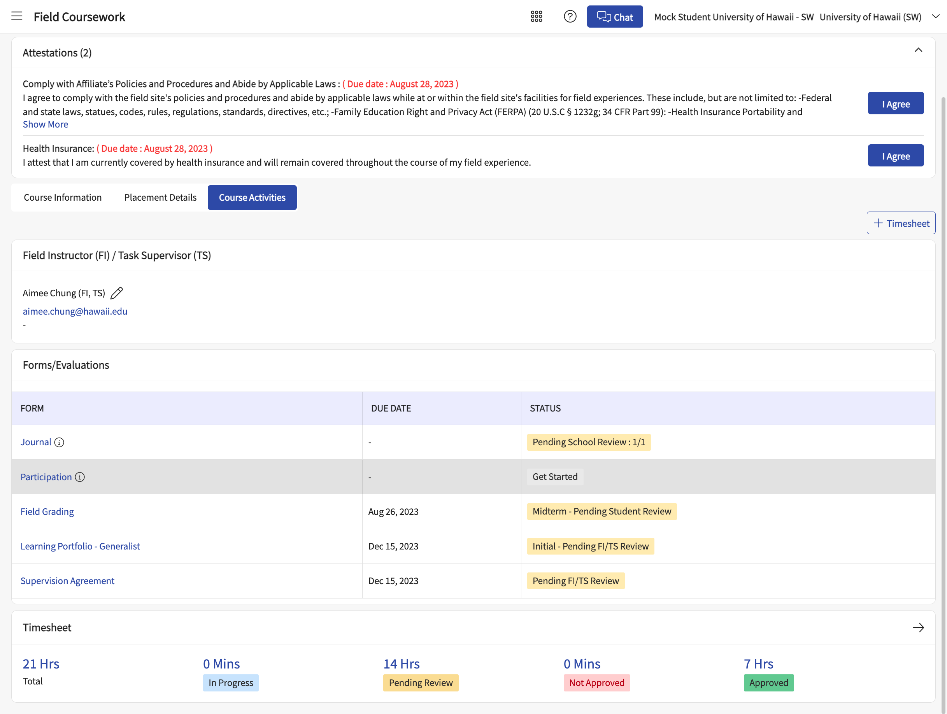Open the Participation form link
This screenshot has height=714, width=947.
(x=46, y=476)
